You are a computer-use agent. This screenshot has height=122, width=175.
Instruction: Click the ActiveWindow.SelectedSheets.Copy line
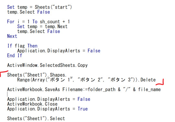pyautogui.click(x=47, y=65)
